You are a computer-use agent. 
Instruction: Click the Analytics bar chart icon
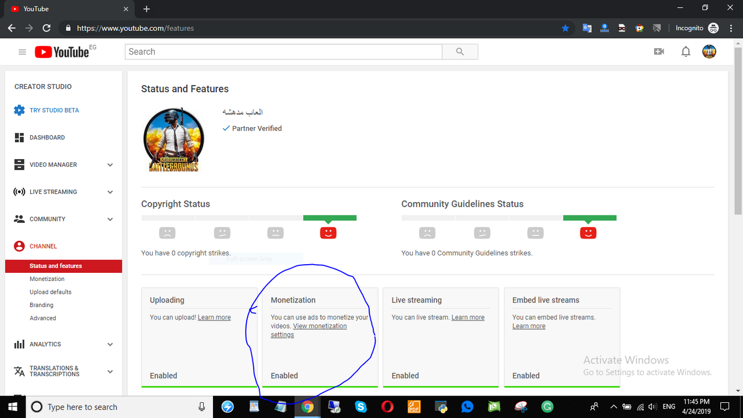[x=19, y=344]
